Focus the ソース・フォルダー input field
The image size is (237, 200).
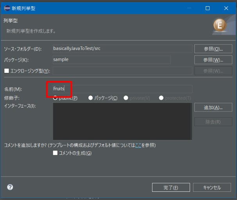[122, 48]
